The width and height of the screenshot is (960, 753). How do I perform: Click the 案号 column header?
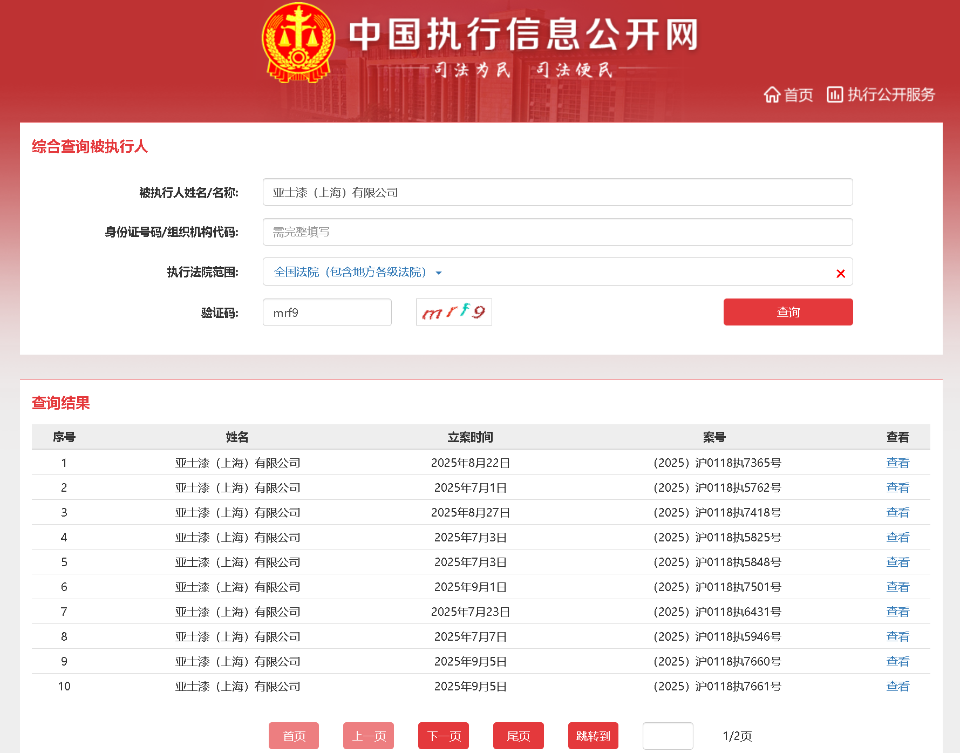coord(714,437)
